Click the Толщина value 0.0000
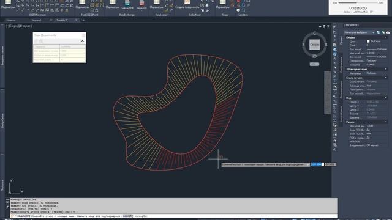 [371, 65]
